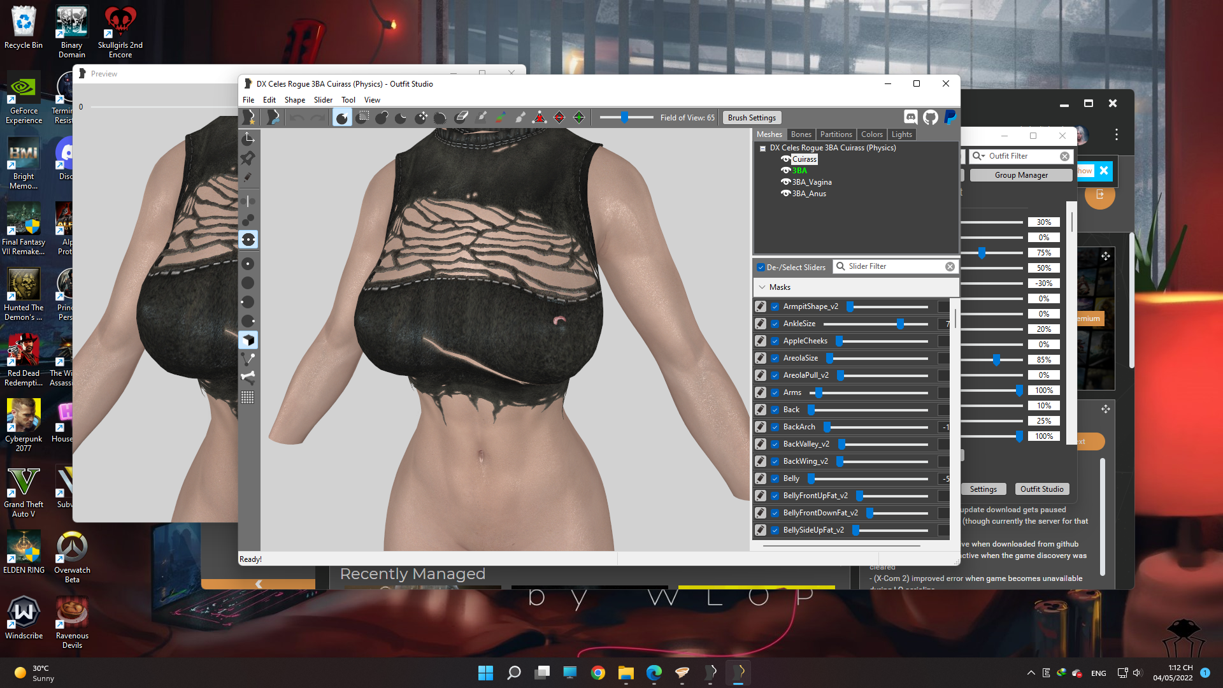
Task: Click the Settings button in BodySlide
Action: click(983, 489)
